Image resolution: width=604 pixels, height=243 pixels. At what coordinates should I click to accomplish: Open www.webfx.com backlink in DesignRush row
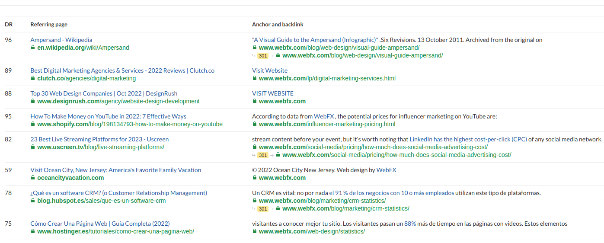click(282, 101)
